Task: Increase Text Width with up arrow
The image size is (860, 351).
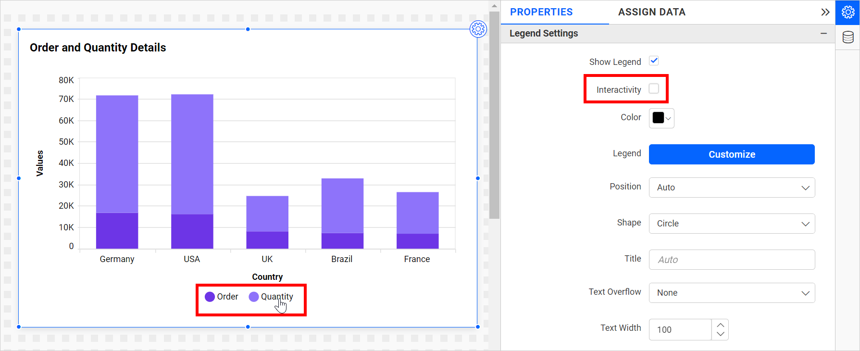Action: (720, 325)
